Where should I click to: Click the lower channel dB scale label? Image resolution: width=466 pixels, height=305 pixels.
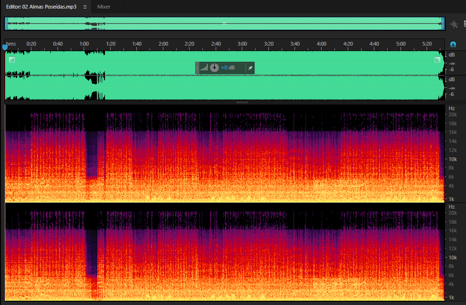click(x=452, y=79)
